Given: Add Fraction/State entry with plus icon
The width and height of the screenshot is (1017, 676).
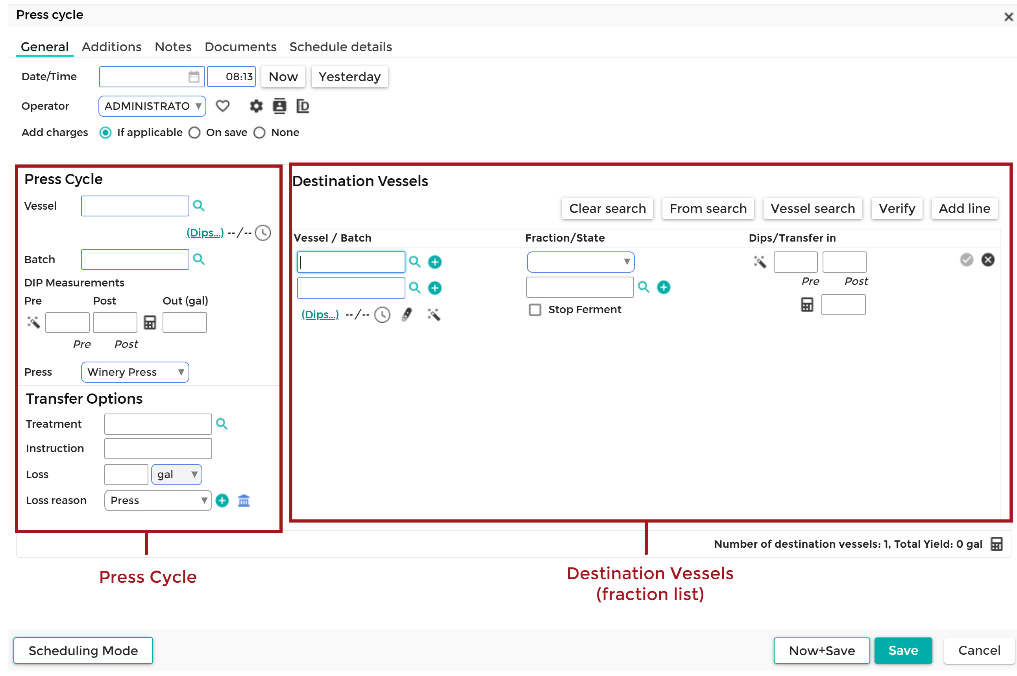Looking at the screenshot, I should [x=664, y=287].
